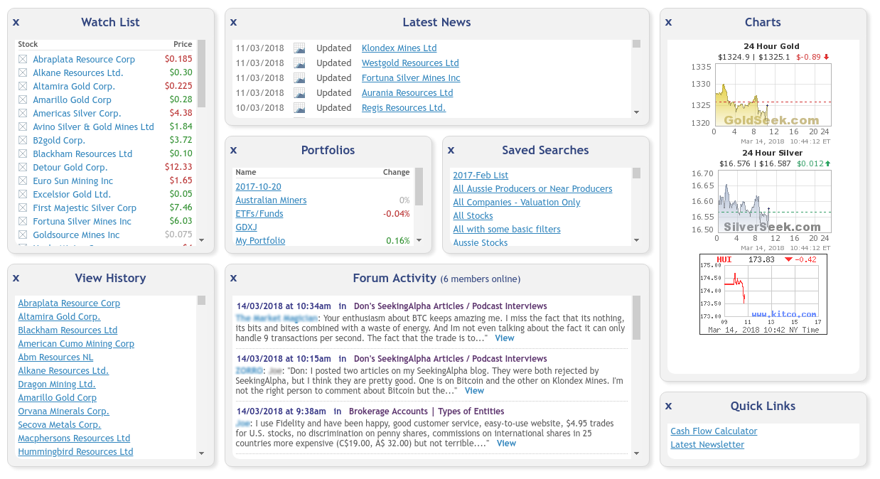Close the Saved Searches panel

(x=451, y=151)
